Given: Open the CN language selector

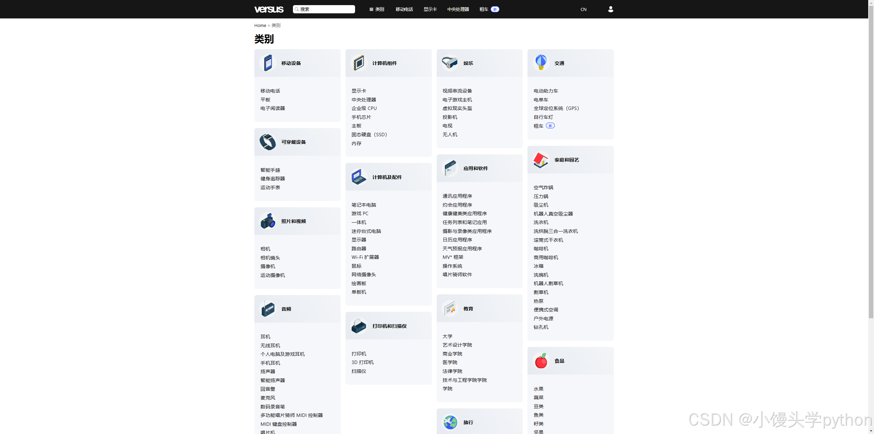Looking at the screenshot, I should pos(583,9).
